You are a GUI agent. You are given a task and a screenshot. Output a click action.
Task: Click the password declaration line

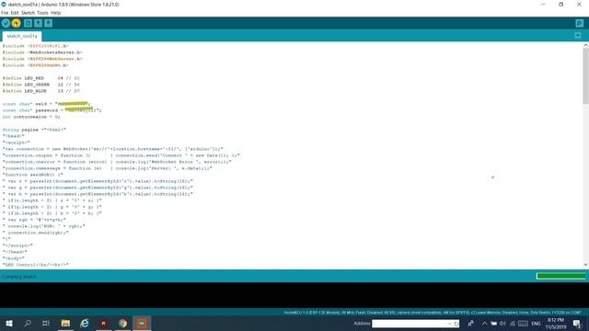tap(52, 110)
